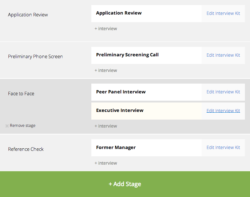Select the Executive Interview row
The image size is (250, 197).
(146, 111)
